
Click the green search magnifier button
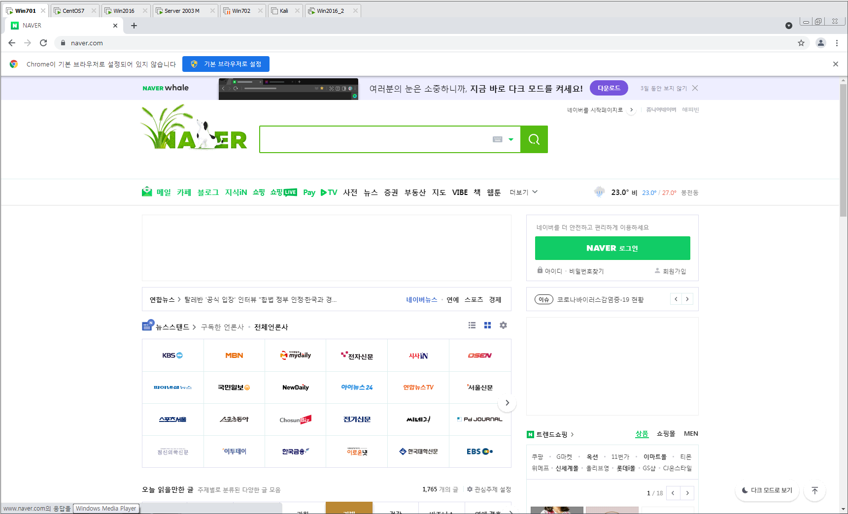(534, 139)
